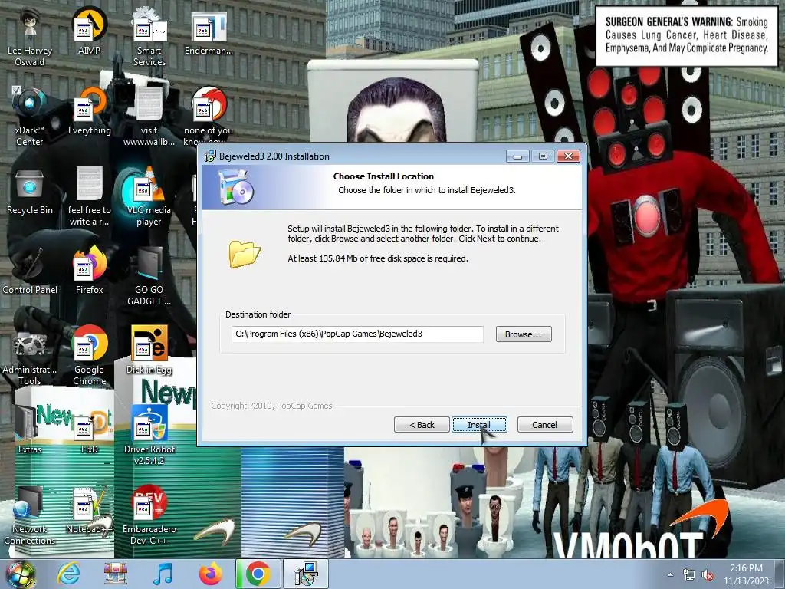Show hidden system tray icons
785x589 pixels.
pyautogui.click(x=670, y=574)
